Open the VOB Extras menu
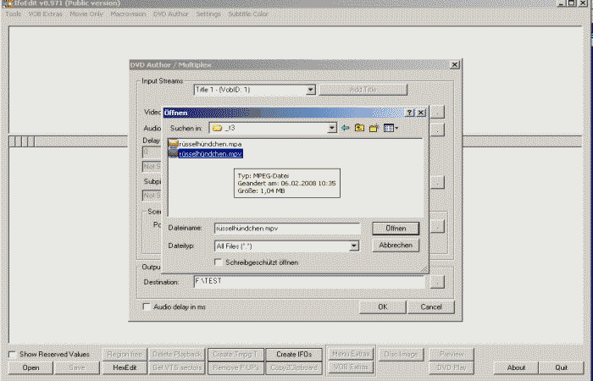The height and width of the screenshot is (381, 593). coord(47,14)
